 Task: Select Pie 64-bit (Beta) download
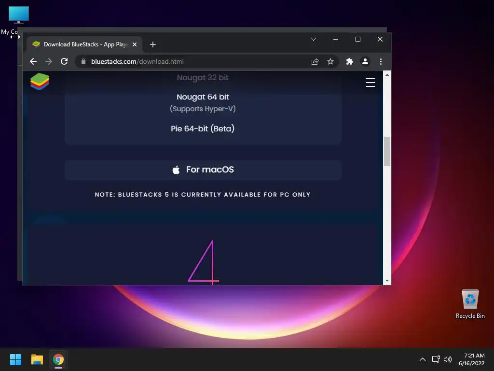click(x=203, y=128)
